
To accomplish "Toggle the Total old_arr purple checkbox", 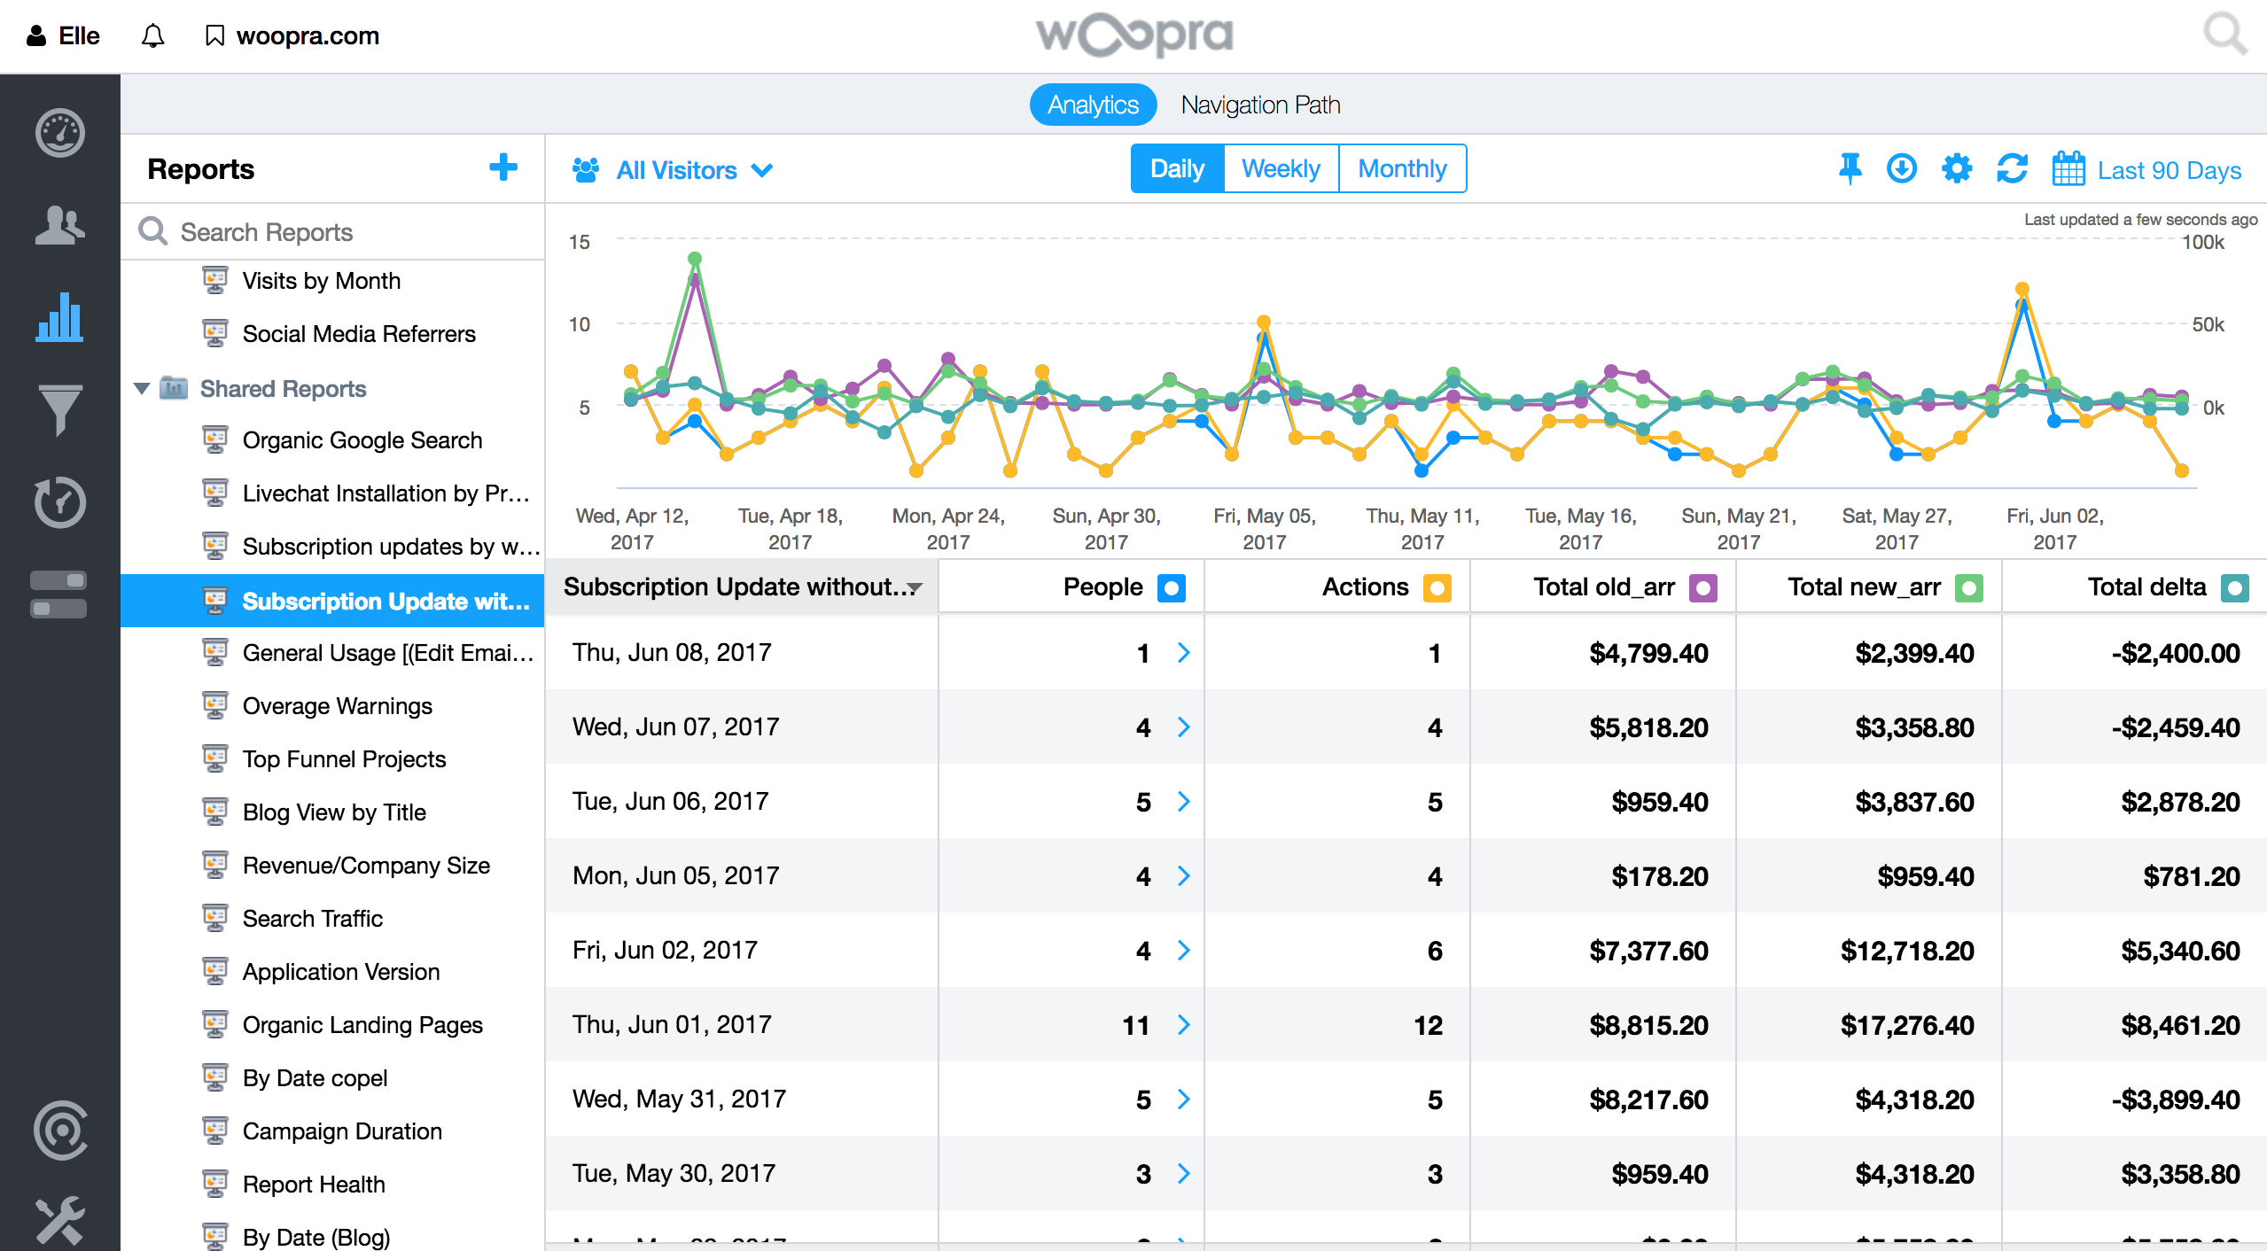I will tap(1702, 587).
